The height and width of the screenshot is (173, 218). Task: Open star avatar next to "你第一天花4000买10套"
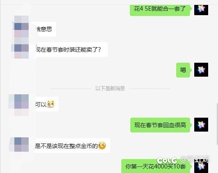pyautogui.click(x=201, y=166)
